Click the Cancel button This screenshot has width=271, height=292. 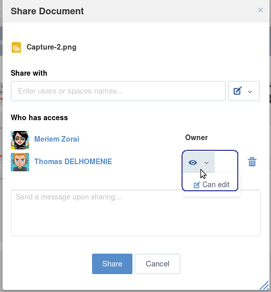pos(157,264)
